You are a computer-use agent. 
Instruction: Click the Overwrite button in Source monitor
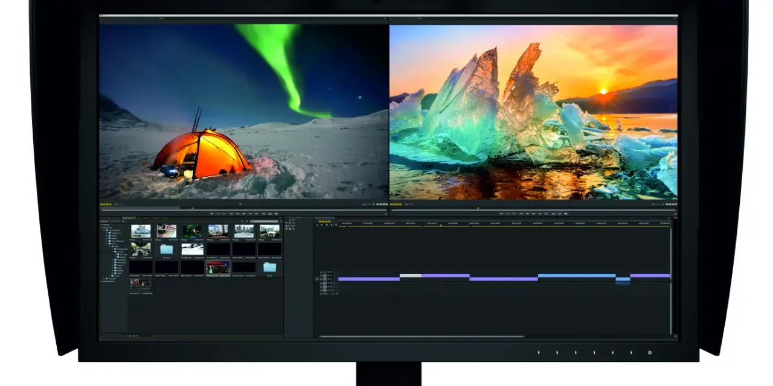(x=271, y=214)
